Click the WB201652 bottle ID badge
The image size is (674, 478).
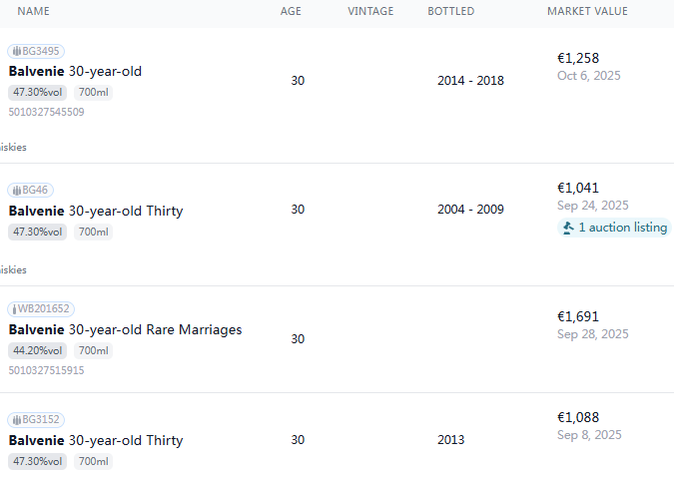click(41, 309)
